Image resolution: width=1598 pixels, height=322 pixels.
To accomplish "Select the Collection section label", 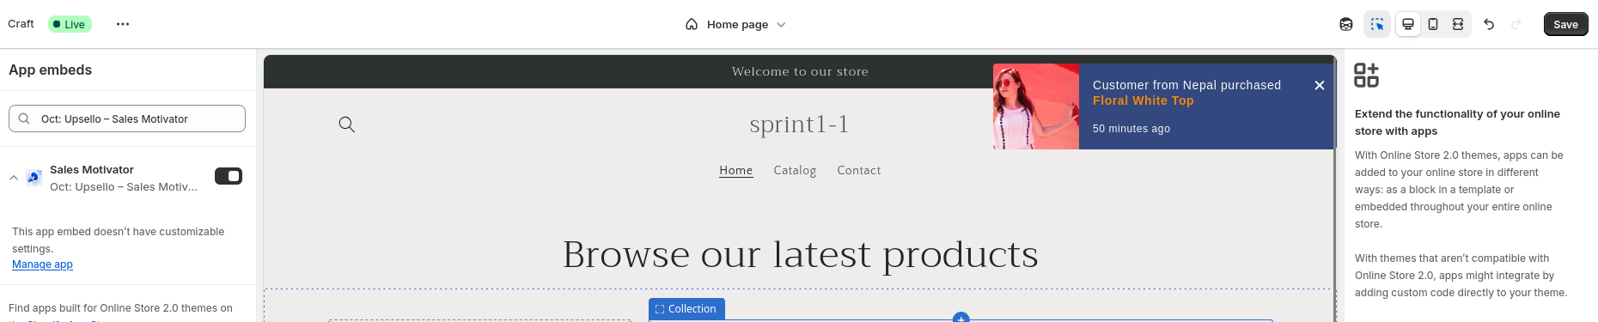I will pyautogui.click(x=686, y=309).
